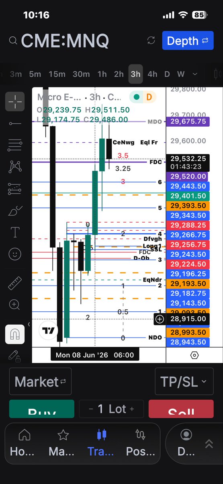This screenshot has height=484, width=223.
Task: Tap the symbol search magnifier icon
Action: click(13, 40)
